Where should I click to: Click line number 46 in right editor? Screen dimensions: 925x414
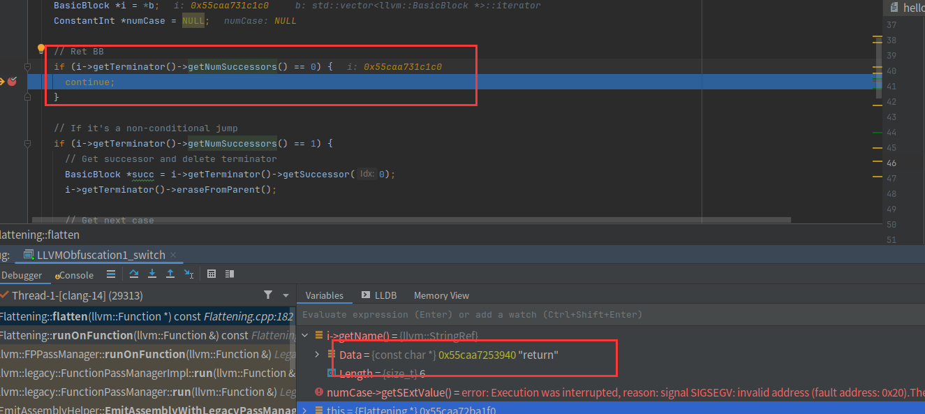coord(891,163)
